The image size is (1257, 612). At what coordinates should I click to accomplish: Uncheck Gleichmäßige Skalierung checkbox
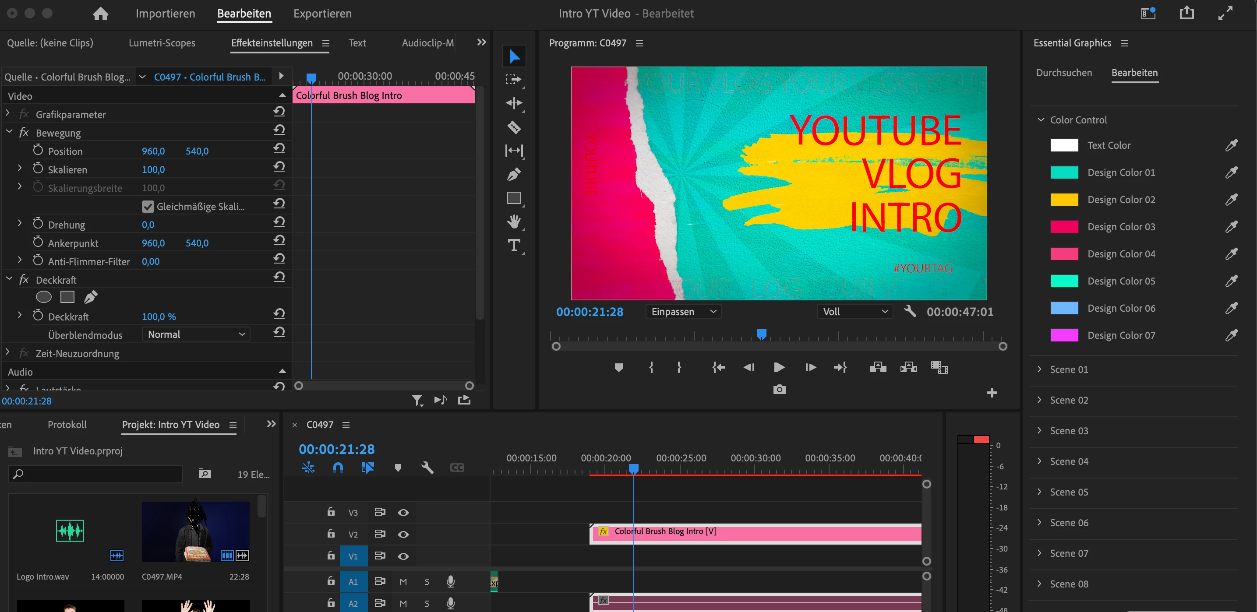tap(148, 206)
